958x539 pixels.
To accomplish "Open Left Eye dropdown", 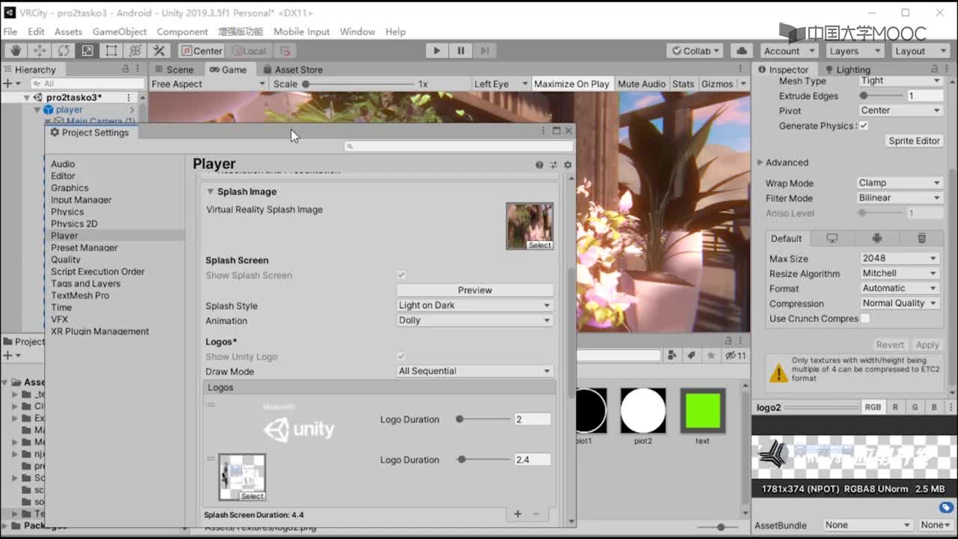I will [x=501, y=84].
